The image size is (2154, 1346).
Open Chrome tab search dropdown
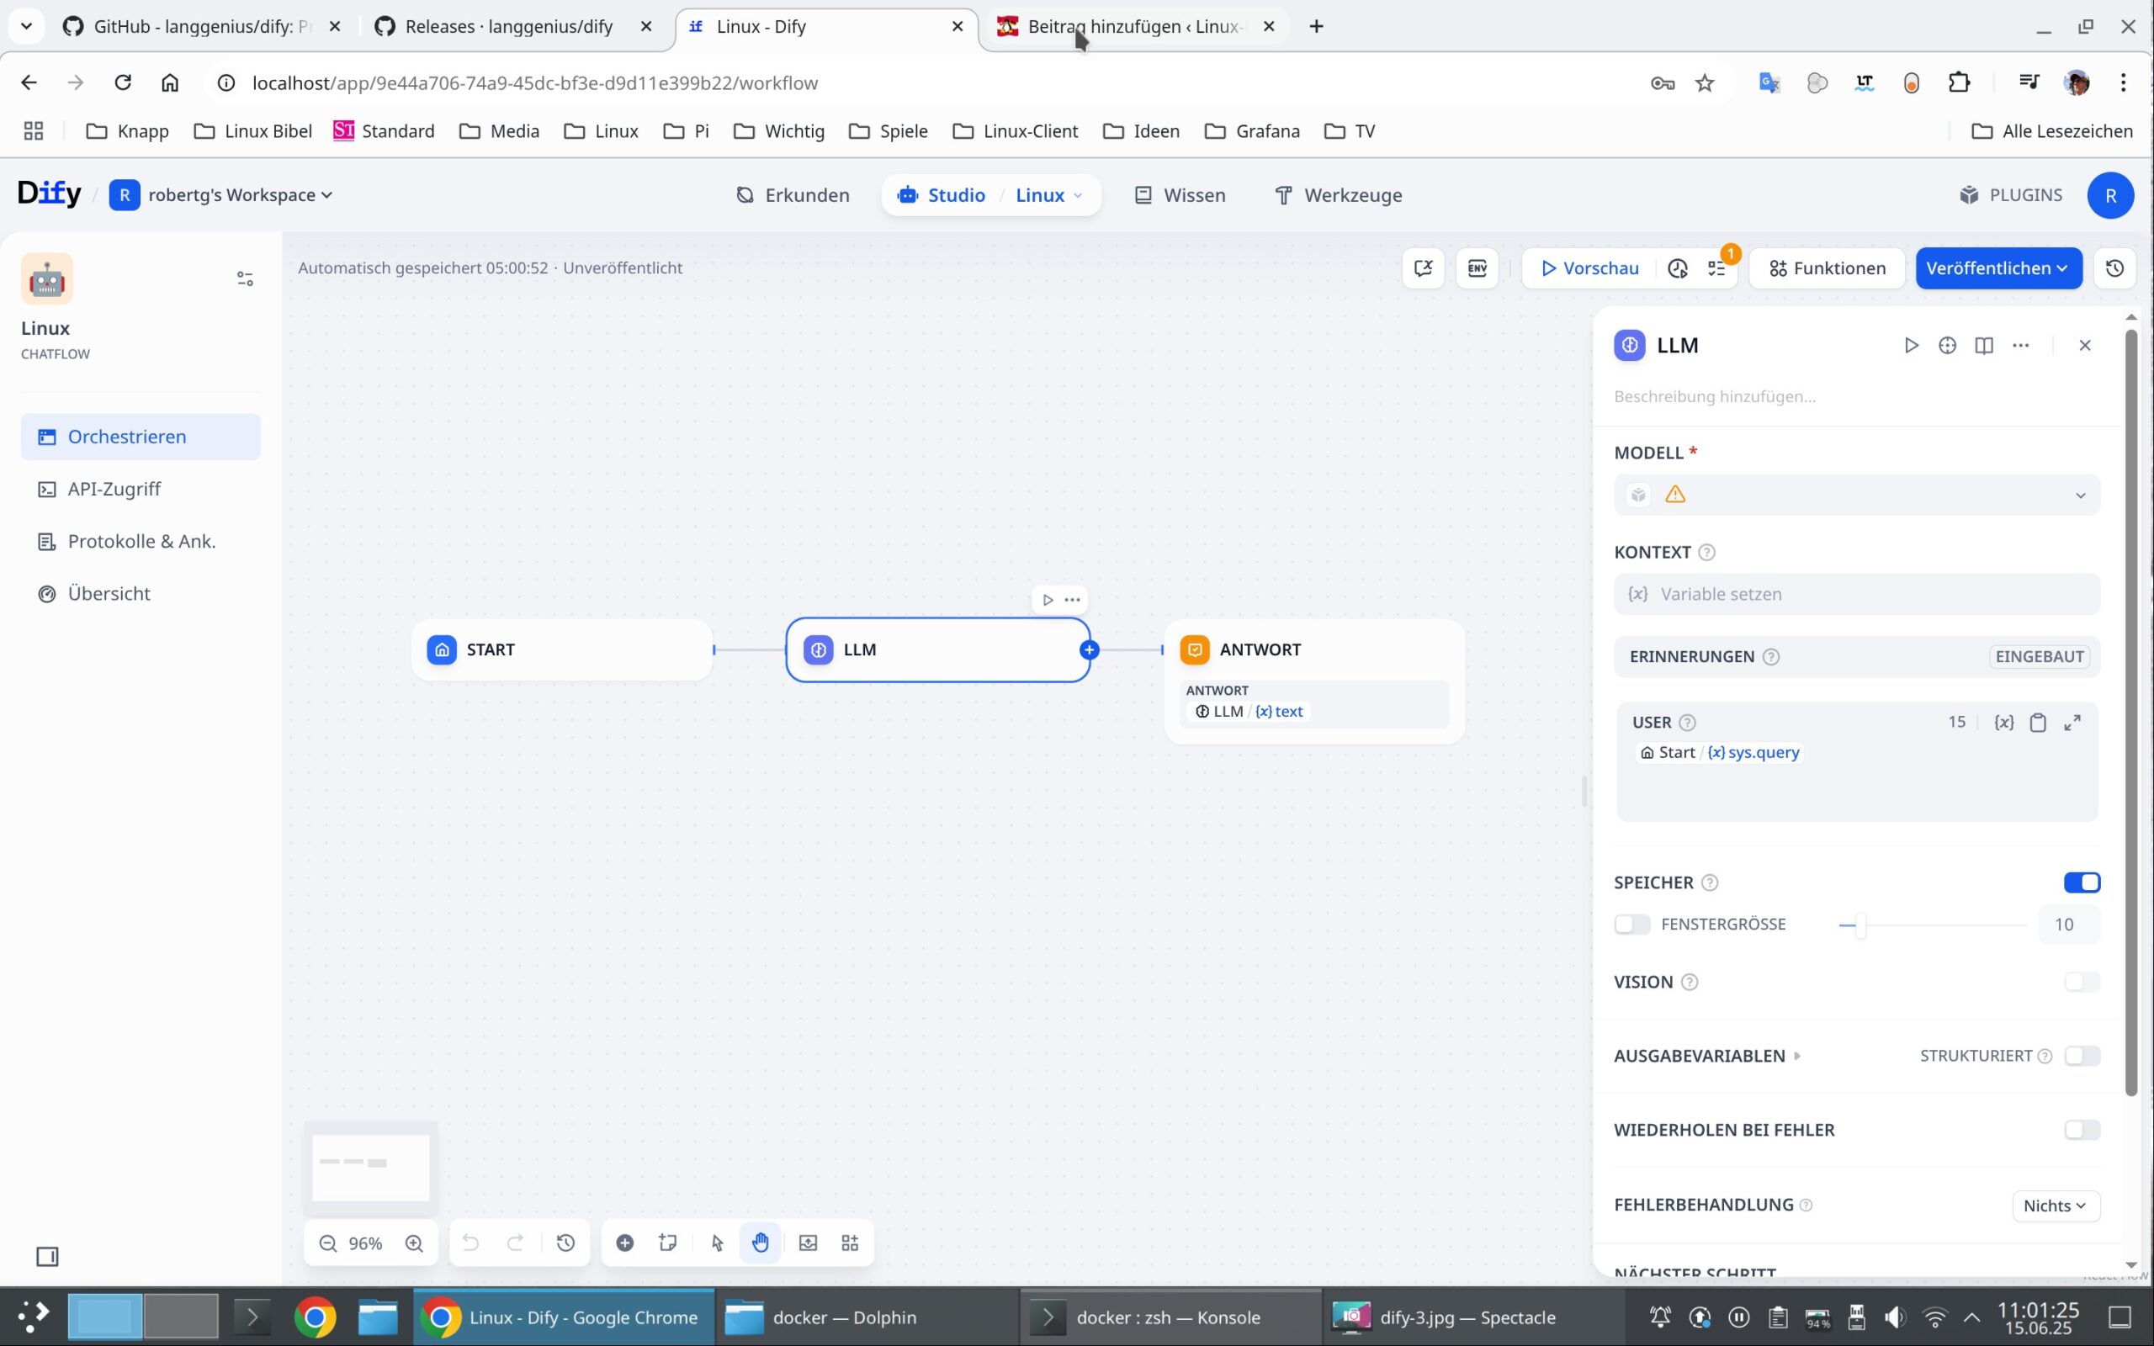click(x=27, y=27)
